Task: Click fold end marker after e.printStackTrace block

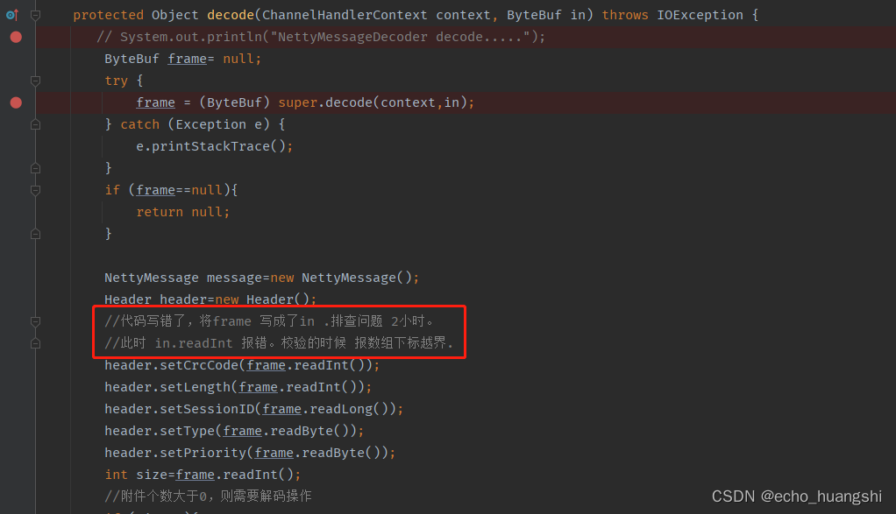Action: click(35, 168)
